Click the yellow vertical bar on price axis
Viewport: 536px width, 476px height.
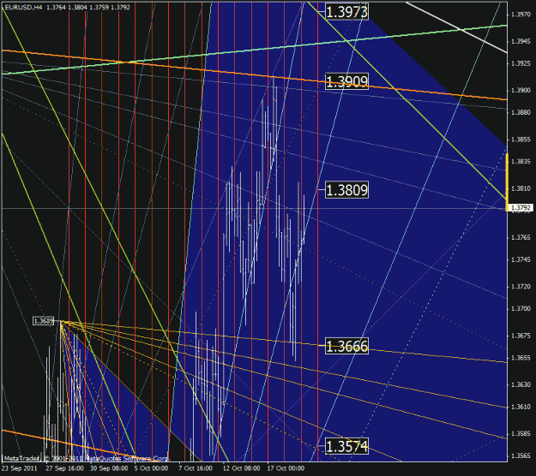coord(507,181)
